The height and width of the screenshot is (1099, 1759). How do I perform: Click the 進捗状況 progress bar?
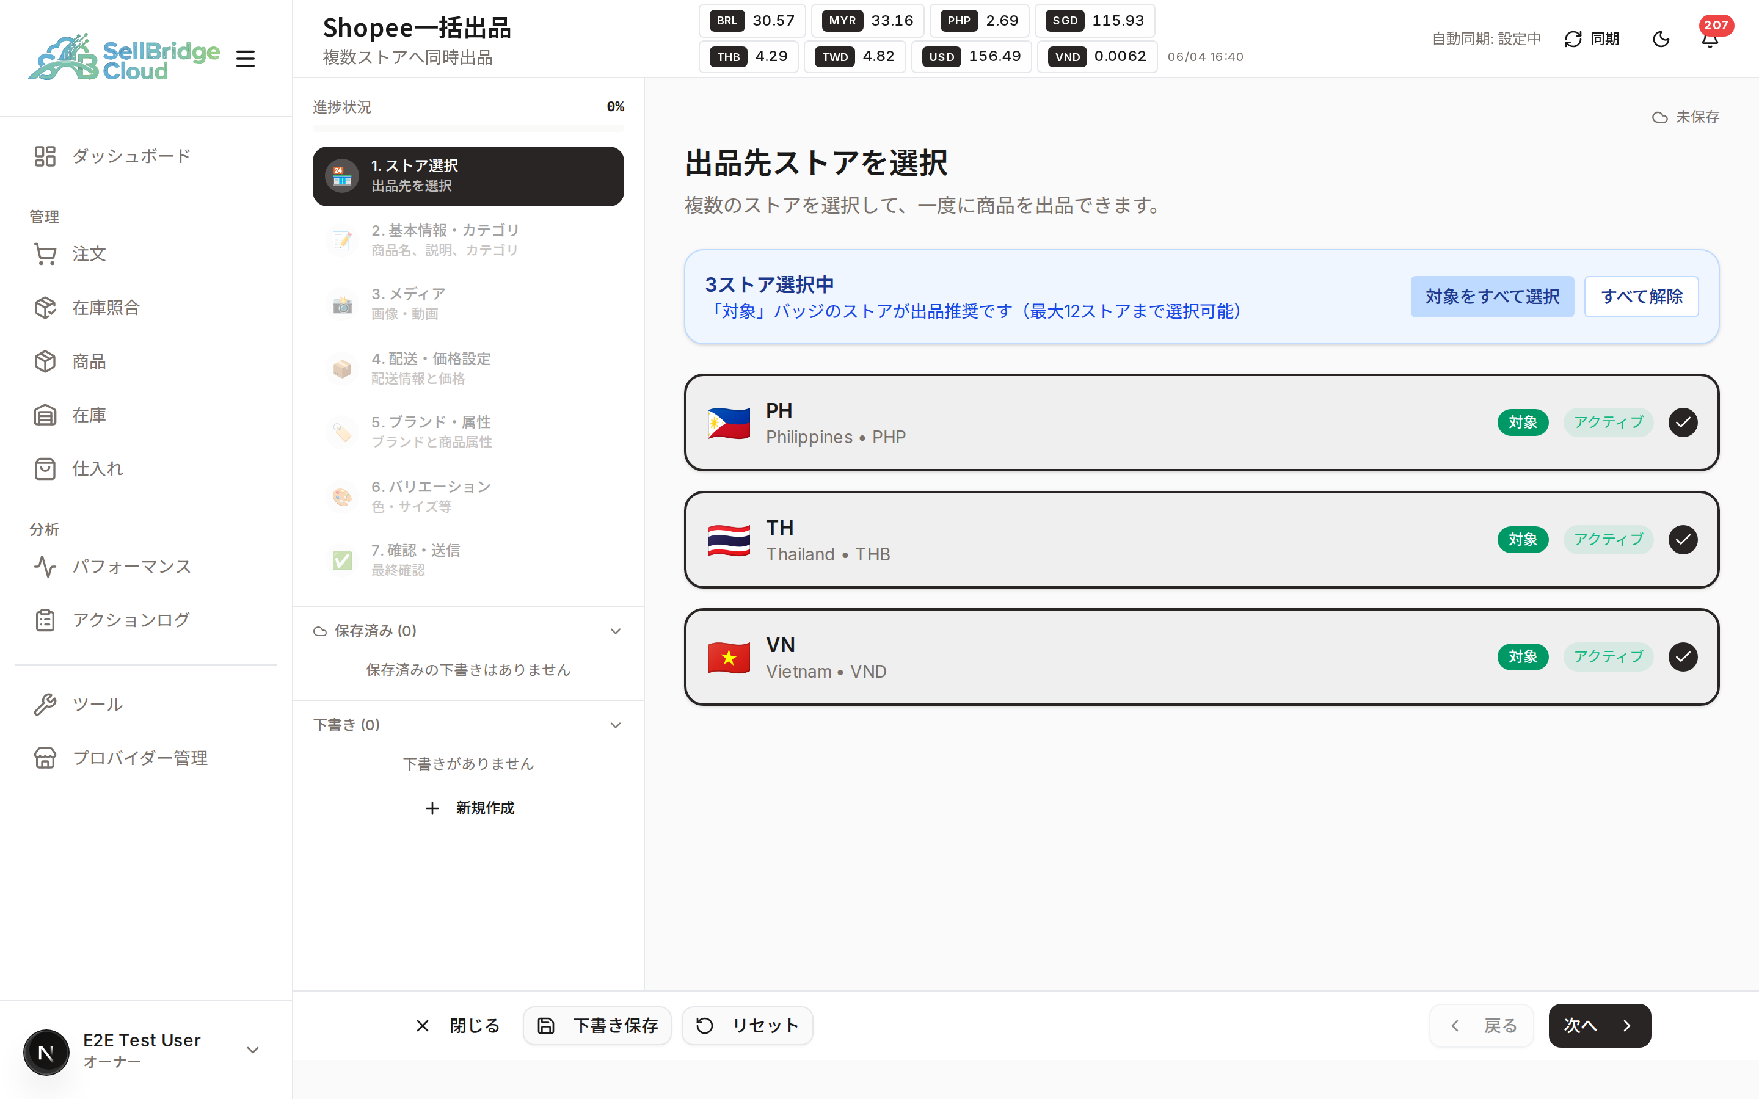(468, 129)
